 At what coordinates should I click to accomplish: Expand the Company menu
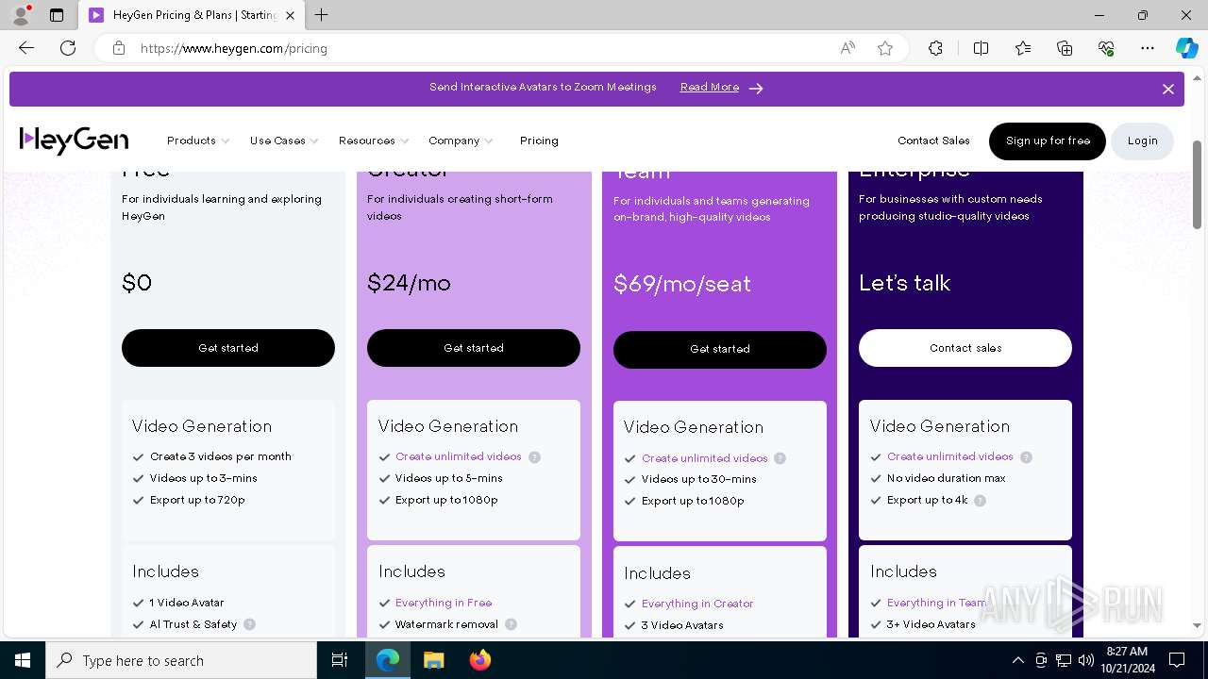(x=461, y=141)
